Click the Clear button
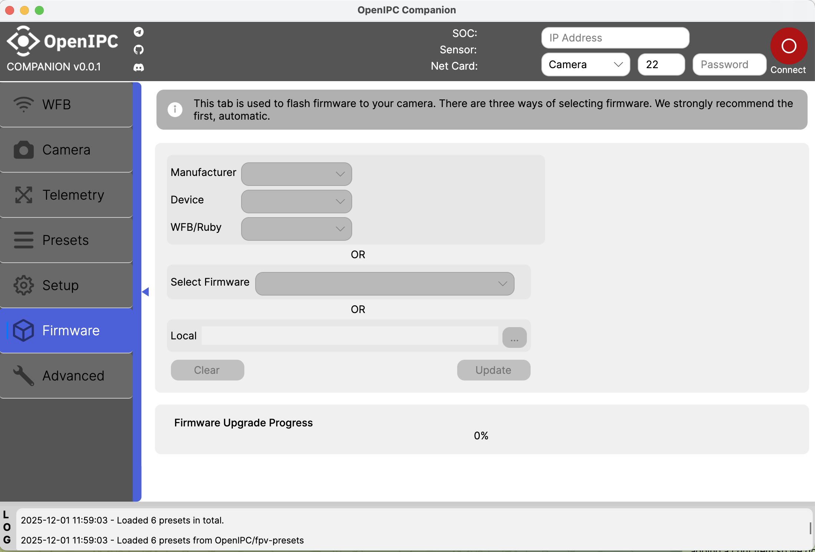The width and height of the screenshot is (815, 552). (x=207, y=370)
